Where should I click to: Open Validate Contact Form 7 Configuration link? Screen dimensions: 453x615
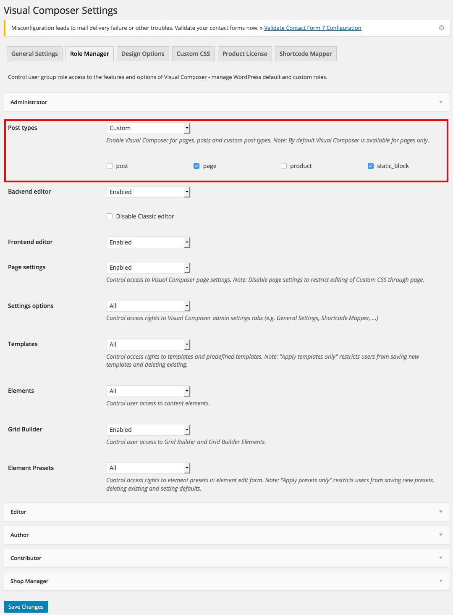(312, 28)
